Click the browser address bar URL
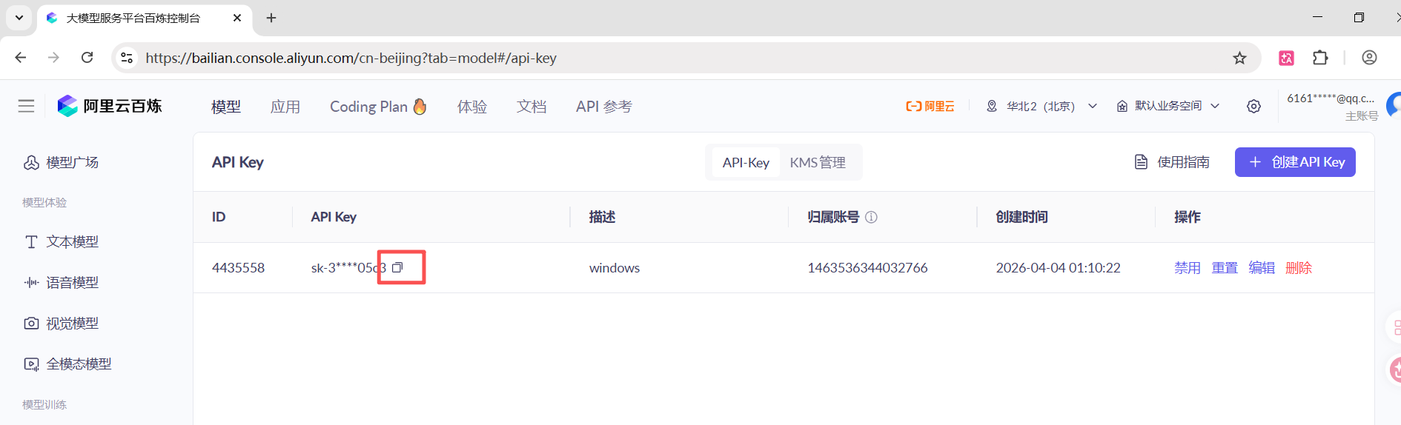The width and height of the screenshot is (1401, 425). (351, 58)
